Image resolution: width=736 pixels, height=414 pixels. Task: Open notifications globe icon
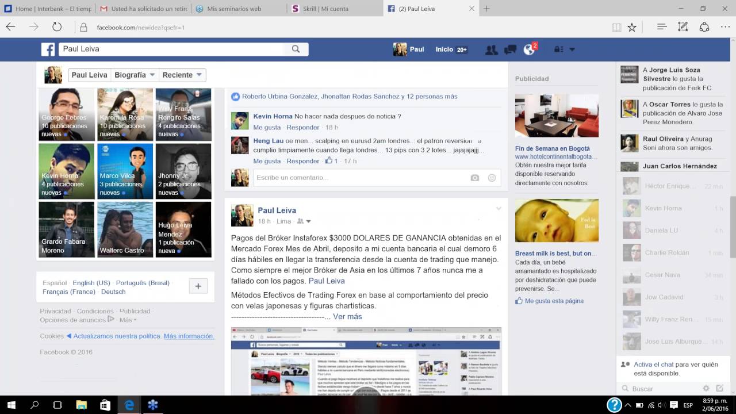coord(529,50)
